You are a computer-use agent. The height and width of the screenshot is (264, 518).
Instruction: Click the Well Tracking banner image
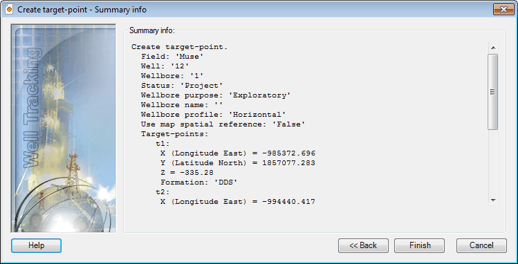tap(64, 128)
